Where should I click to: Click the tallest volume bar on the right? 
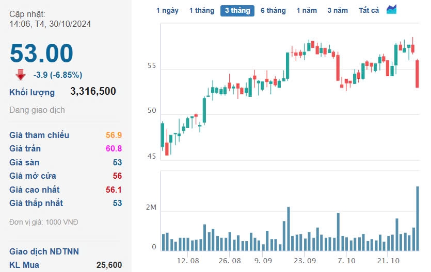point(418,218)
